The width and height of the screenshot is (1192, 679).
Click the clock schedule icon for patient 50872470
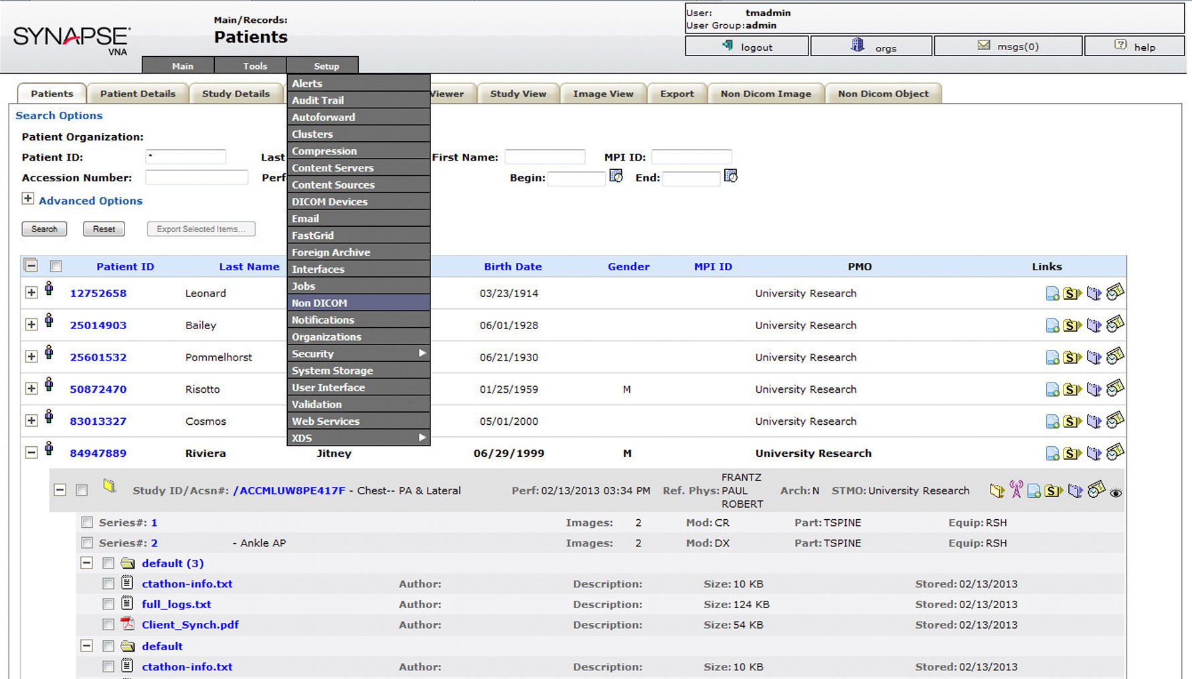pyautogui.click(x=1115, y=389)
